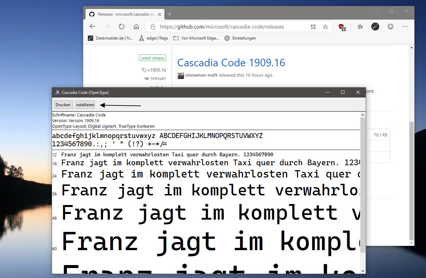Click the round profile avatar in Edge toolbar
The image size is (426, 278).
pos(375,27)
